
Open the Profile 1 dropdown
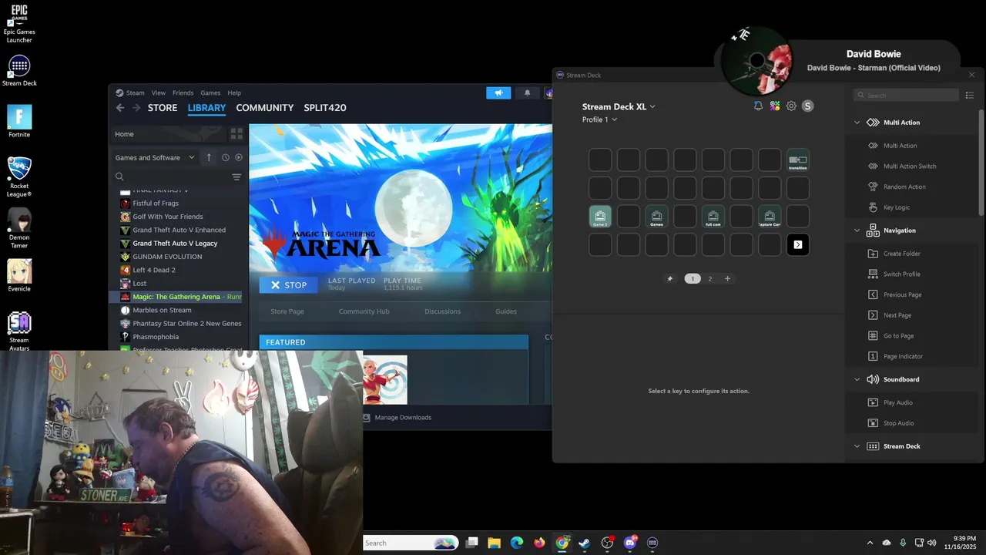click(599, 119)
